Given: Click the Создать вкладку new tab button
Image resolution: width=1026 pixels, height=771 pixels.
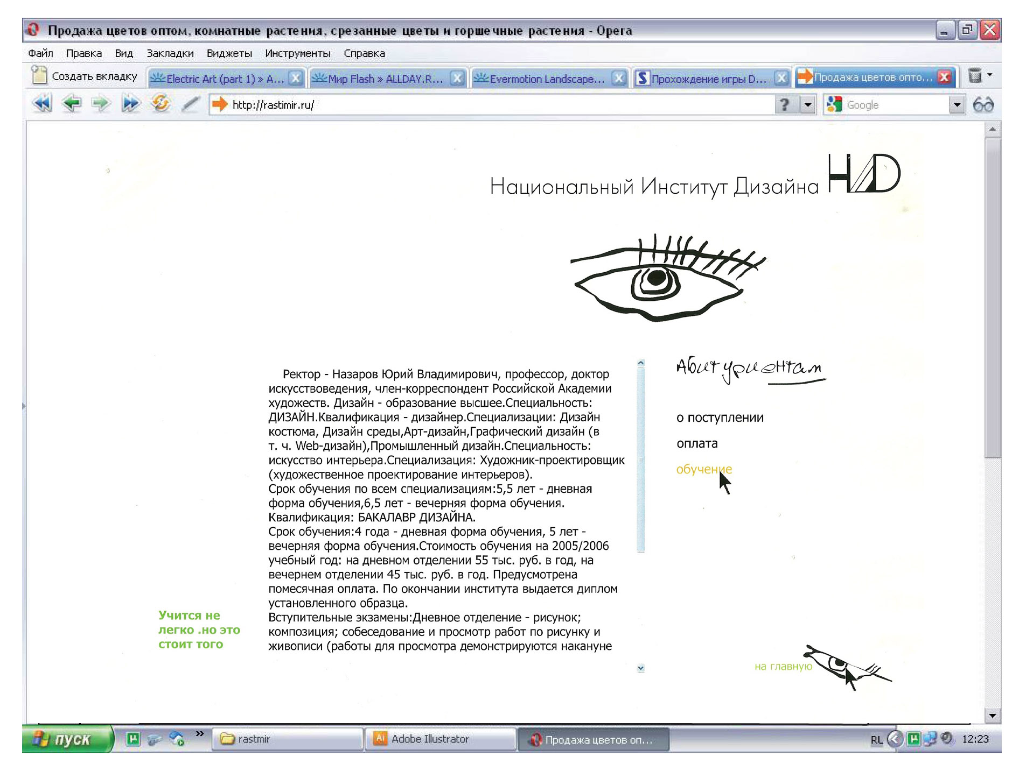Looking at the screenshot, I should 85,76.
